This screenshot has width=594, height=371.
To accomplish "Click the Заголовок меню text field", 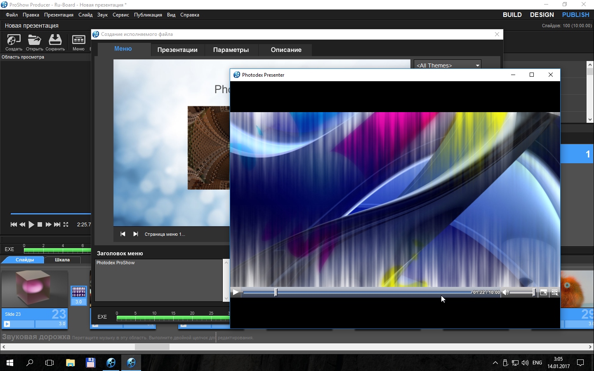I will pos(159,280).
